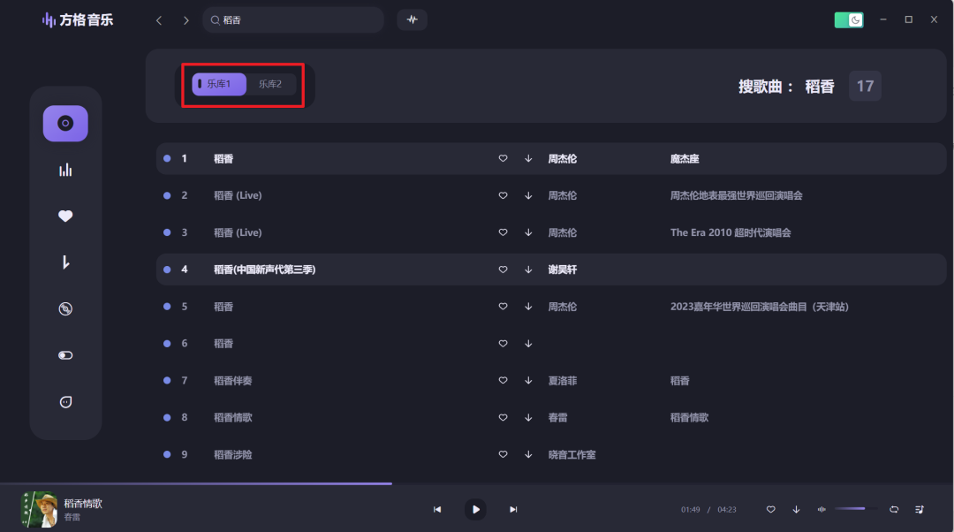
Task: Click the waveform button beside search box
Action: (x=412, y=19)
